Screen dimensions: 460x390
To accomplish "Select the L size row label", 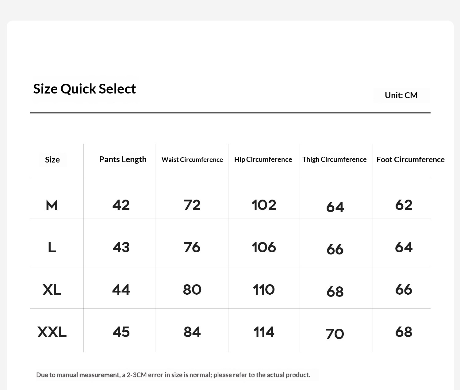I will [x=52, y=247].
